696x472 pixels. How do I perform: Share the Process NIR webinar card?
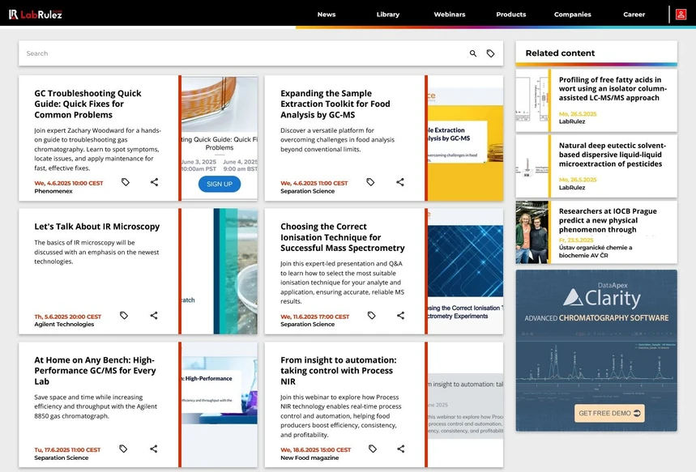pos(401,449)
